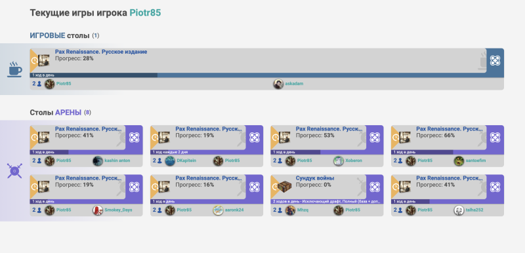Click the mode icon on the askadam table
Viewport: 525px width, 253px height.
click(495, 60)
